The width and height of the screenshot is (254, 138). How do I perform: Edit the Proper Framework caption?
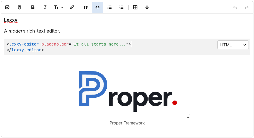coord(127,123)
